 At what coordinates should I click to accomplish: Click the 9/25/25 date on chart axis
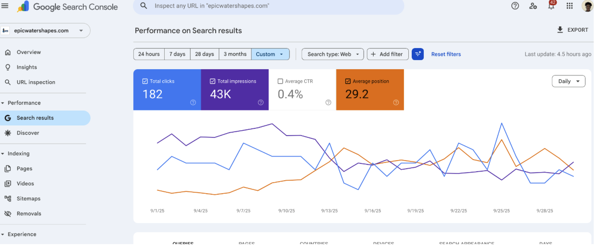point(502,211)
